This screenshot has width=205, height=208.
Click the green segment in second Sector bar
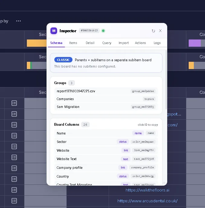point(31,65)
